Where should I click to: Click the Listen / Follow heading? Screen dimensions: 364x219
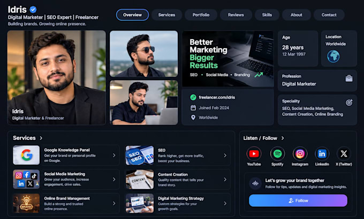click(260, 138)
